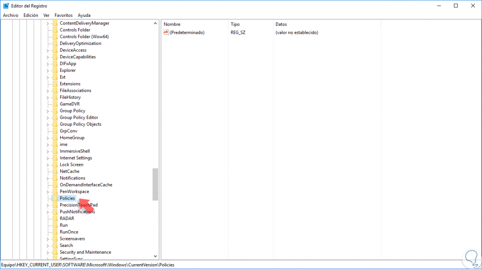
Task: Click the DeviceAccess folder icon
Action: (55, 50)
